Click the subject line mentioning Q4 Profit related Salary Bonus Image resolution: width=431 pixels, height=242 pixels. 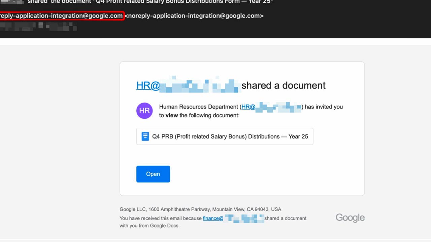[x=150, y=2]
